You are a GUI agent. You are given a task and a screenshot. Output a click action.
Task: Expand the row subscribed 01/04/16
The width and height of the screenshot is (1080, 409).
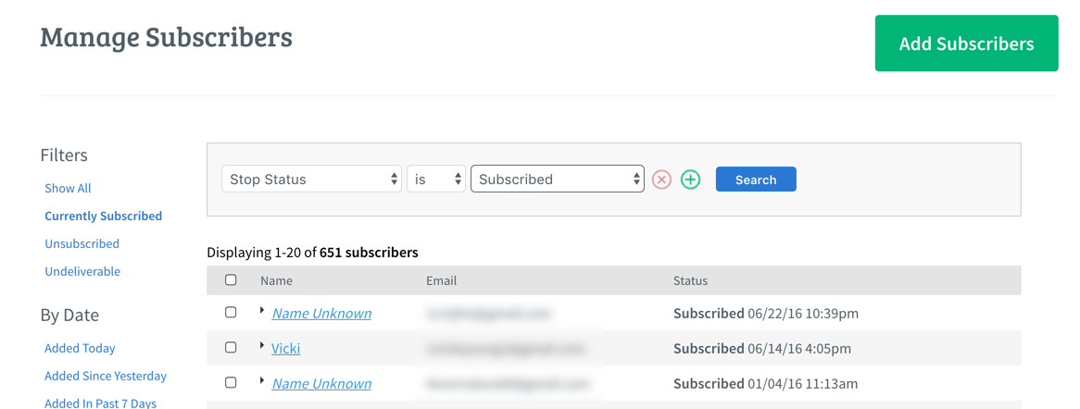click(262, 380)
